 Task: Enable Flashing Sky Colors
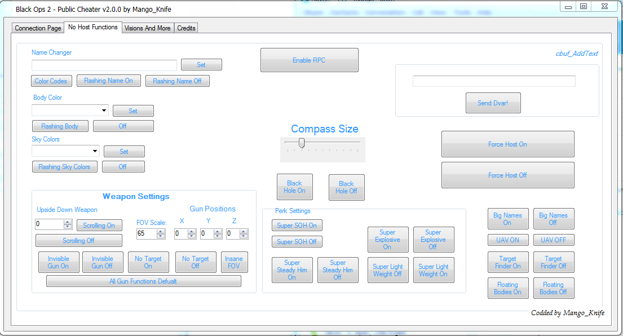pyautogui.click(x=64, y=167)
